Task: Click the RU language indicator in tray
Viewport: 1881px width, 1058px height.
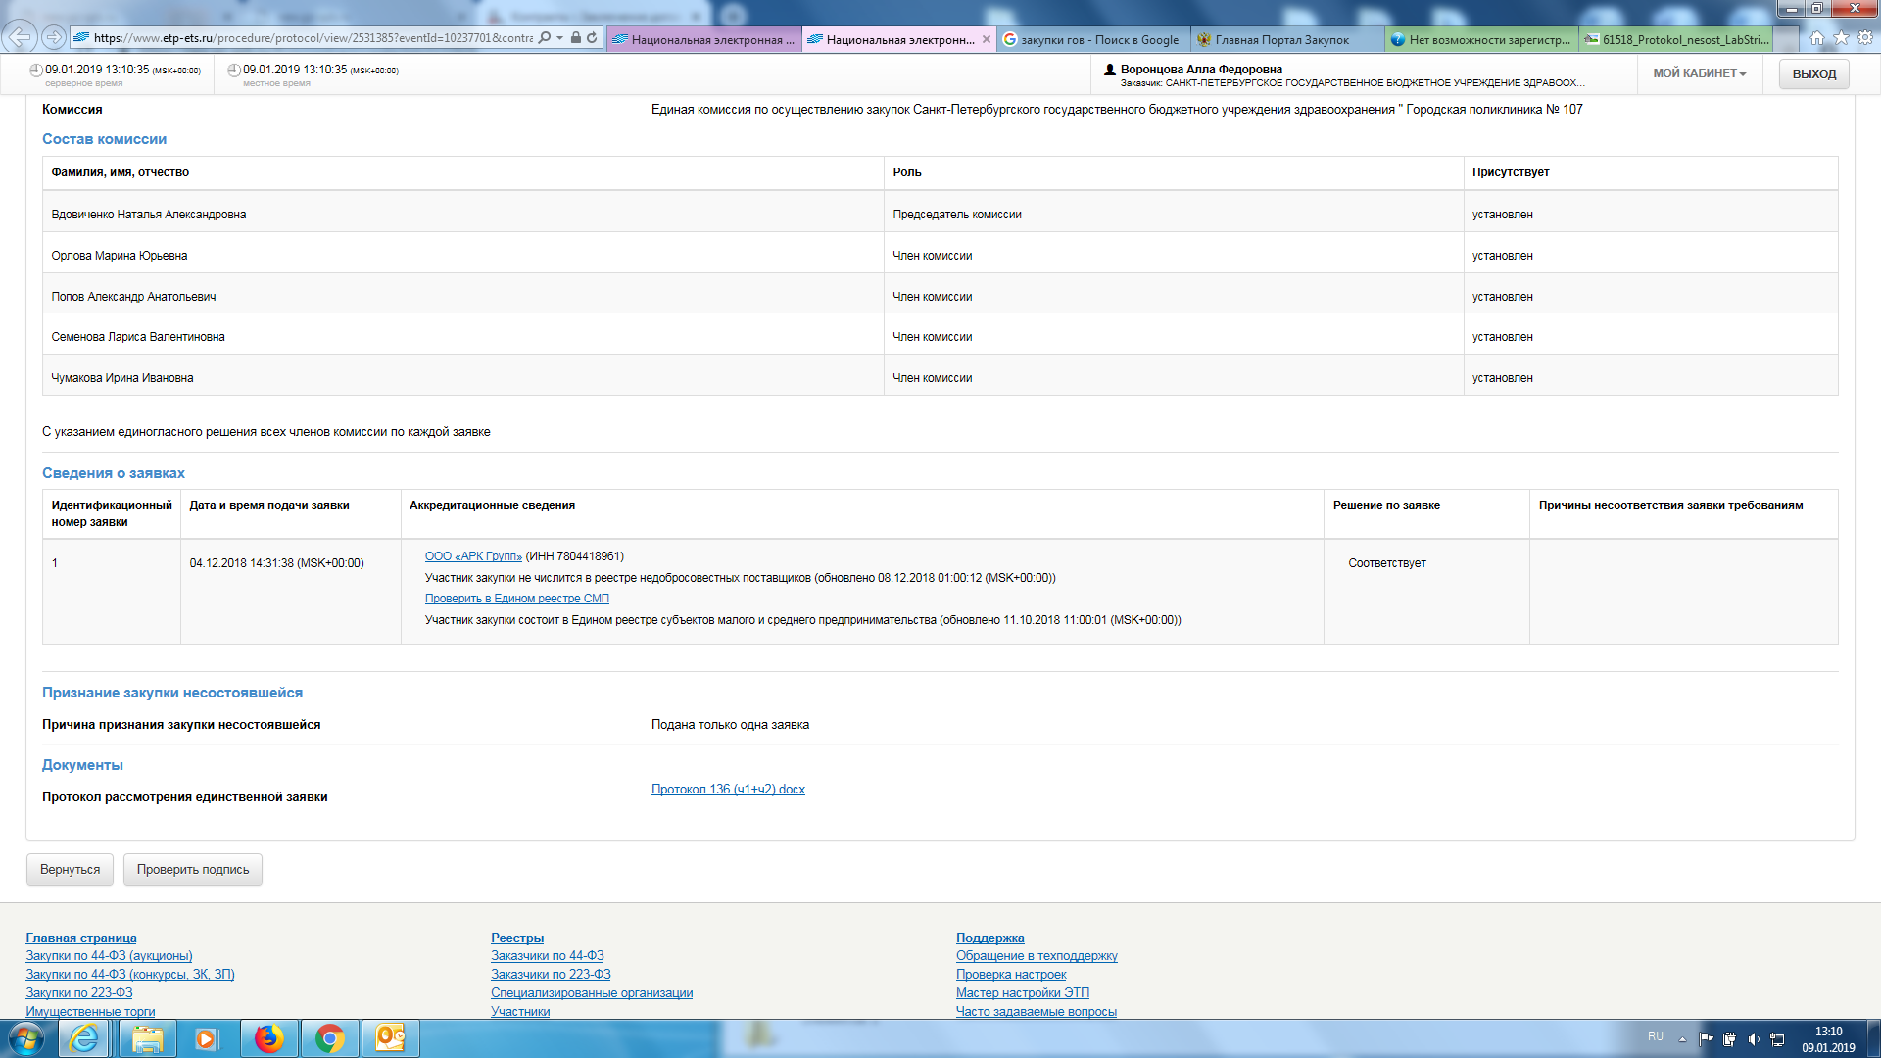Action: (1656, 1036)
